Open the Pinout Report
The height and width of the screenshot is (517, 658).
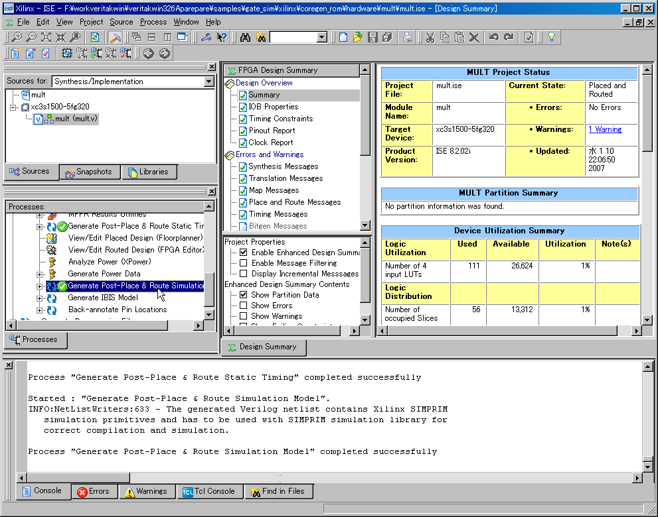coord(272,131)
